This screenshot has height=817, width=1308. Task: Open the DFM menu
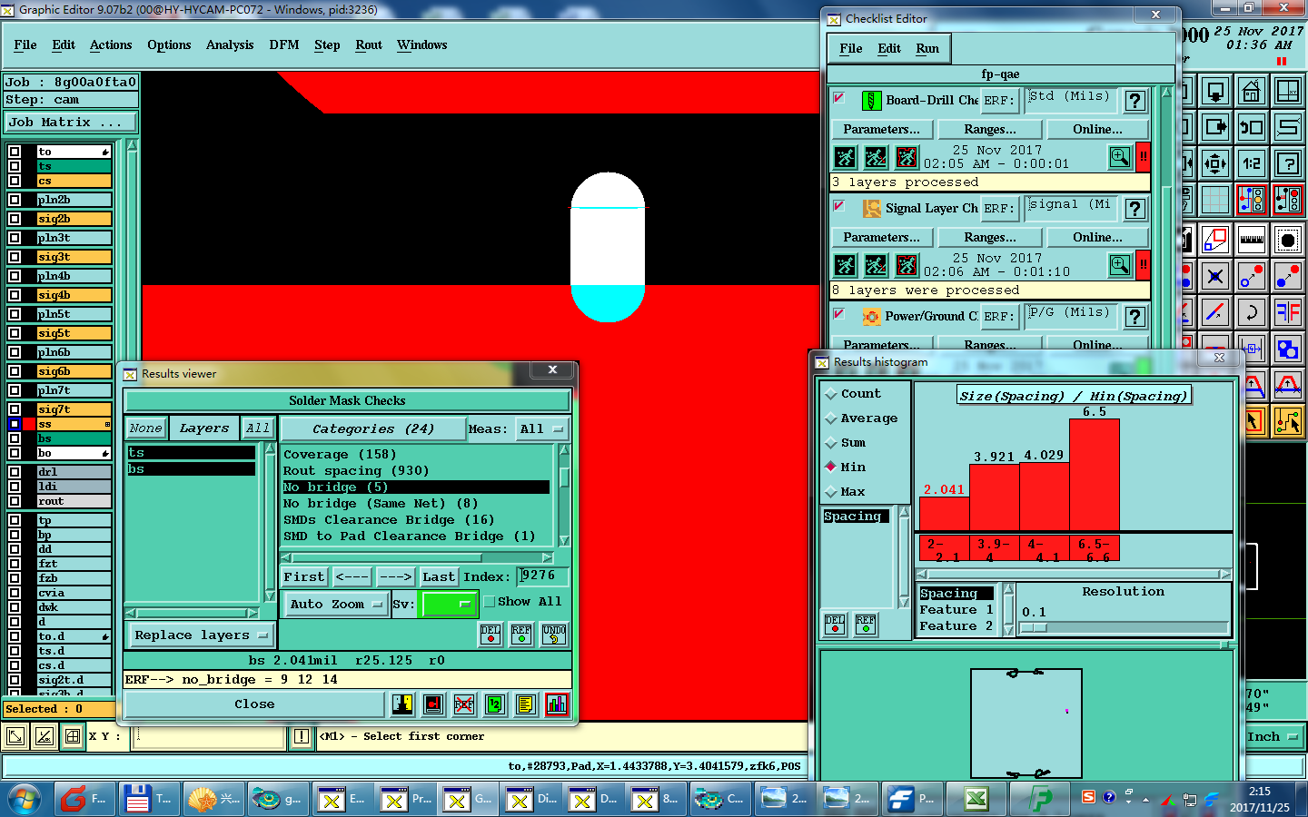(x=284, y=44)
